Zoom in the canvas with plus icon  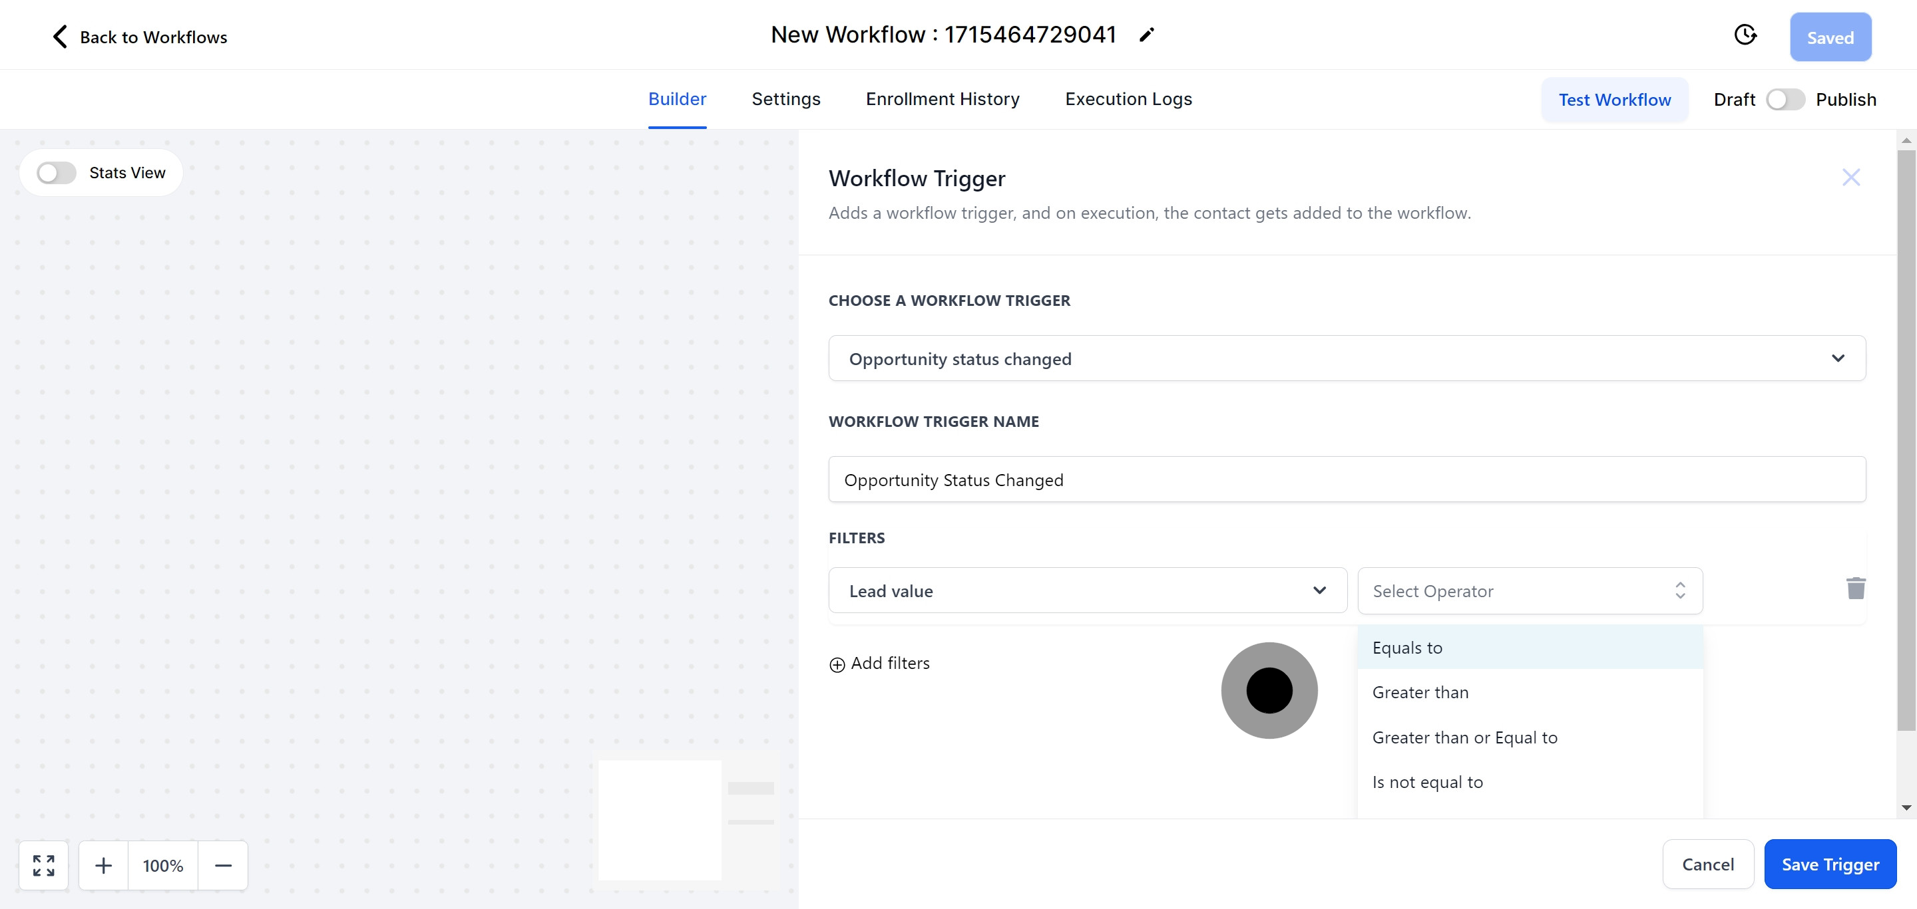[x=103, y=865]
